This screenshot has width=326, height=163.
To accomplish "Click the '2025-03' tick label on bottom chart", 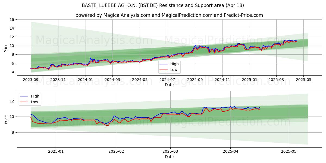I will coord(170,152).
